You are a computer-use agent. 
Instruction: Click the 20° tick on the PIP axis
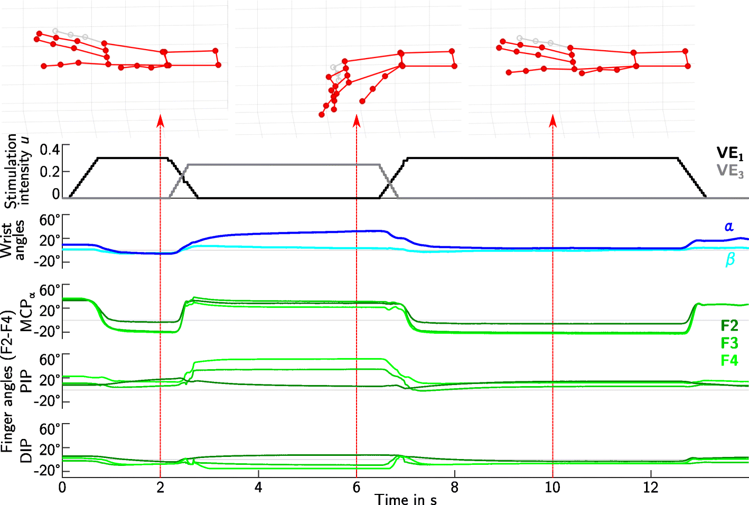coord(50,380)
